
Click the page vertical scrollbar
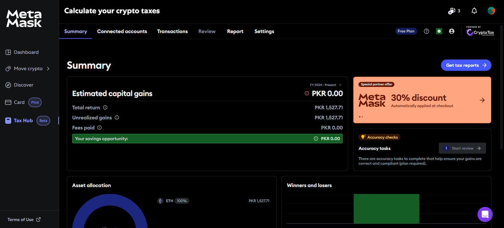502,87
